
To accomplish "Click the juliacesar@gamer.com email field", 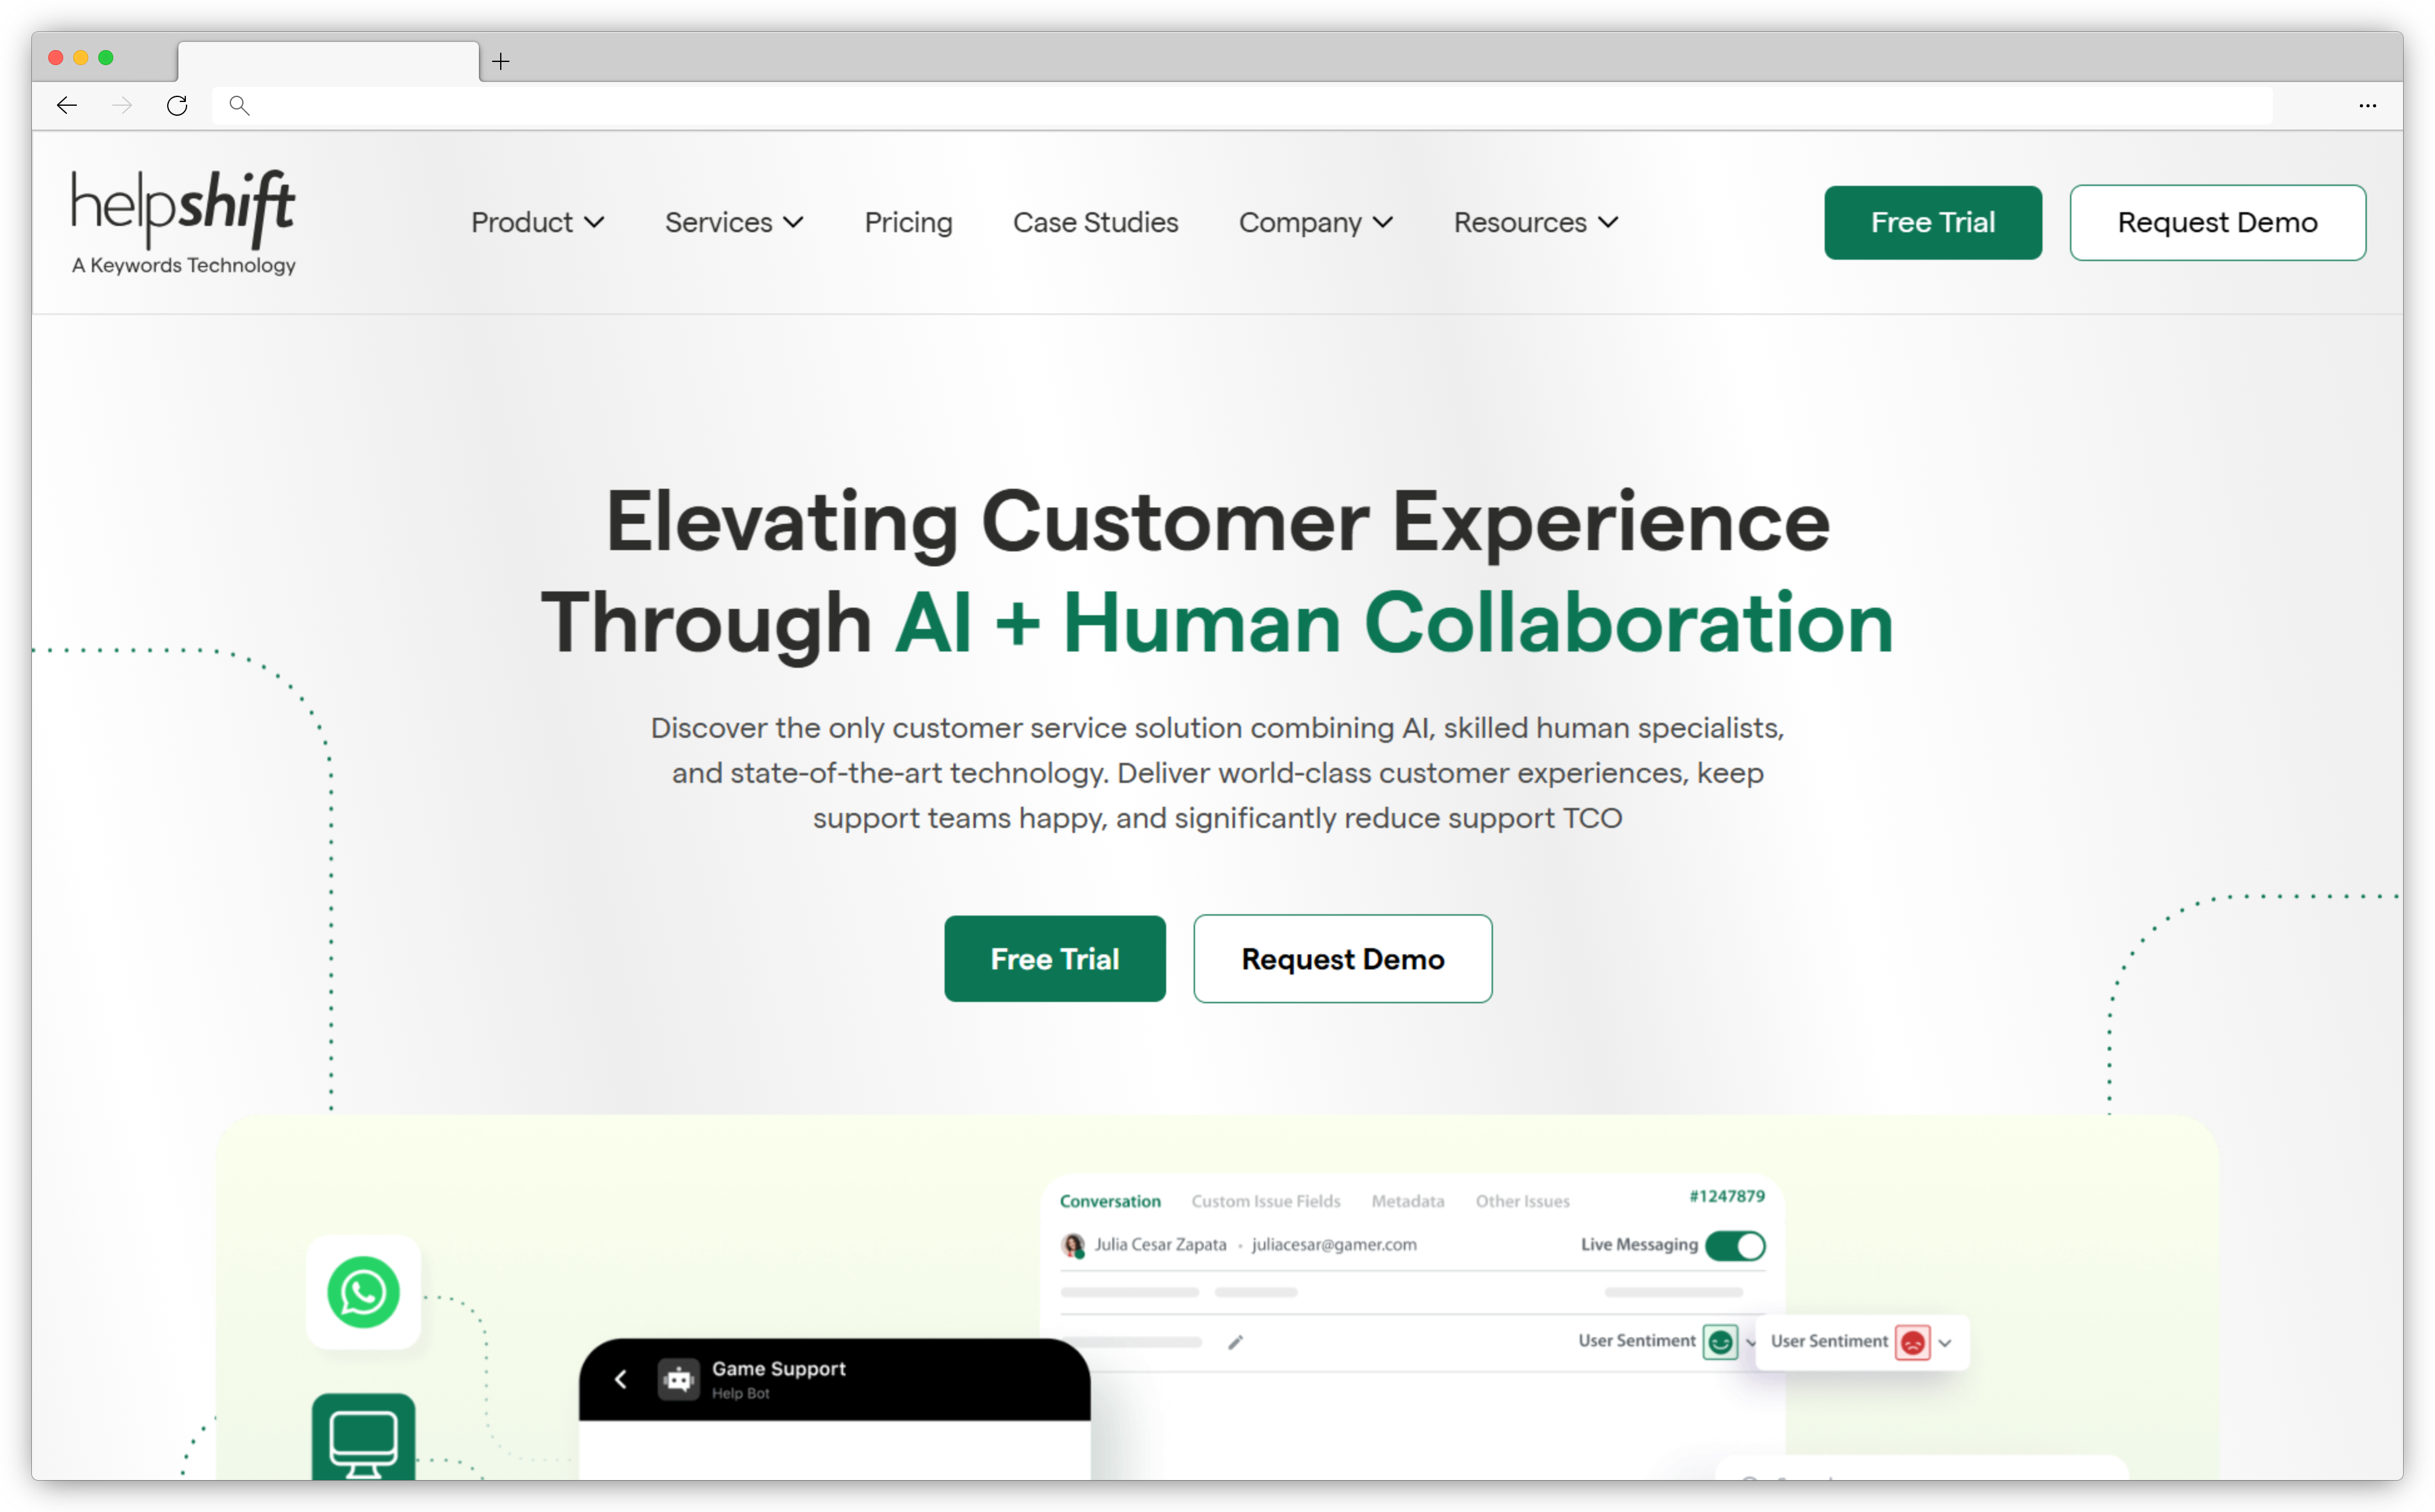I will (1334, 1244).
